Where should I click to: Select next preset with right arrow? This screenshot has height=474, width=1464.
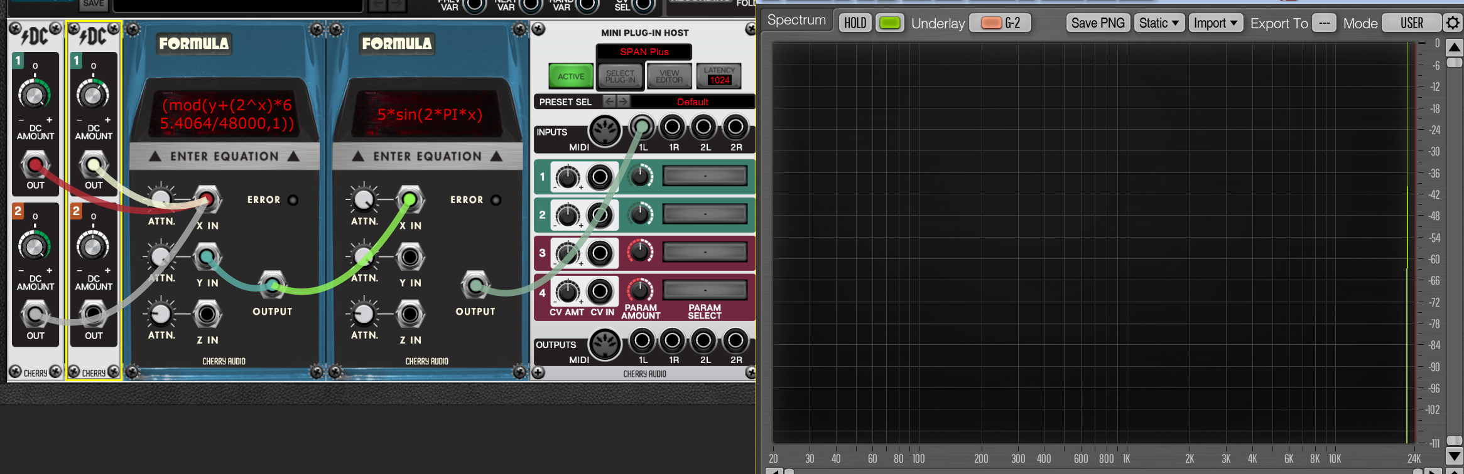(622, 101)
